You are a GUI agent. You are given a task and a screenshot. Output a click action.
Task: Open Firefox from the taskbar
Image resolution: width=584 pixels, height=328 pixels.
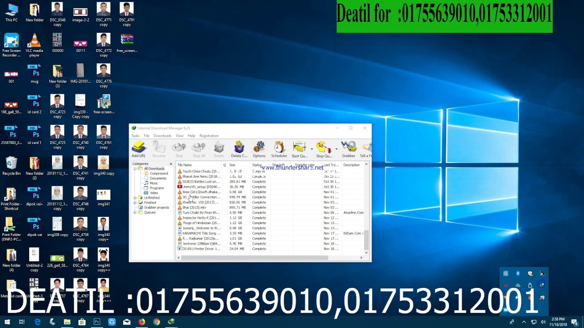pos(141,322)
